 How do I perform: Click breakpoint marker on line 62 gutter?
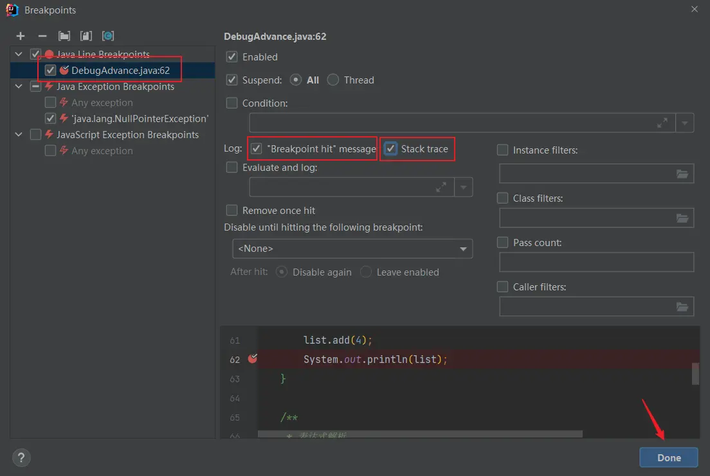click(x=253, y=359)
